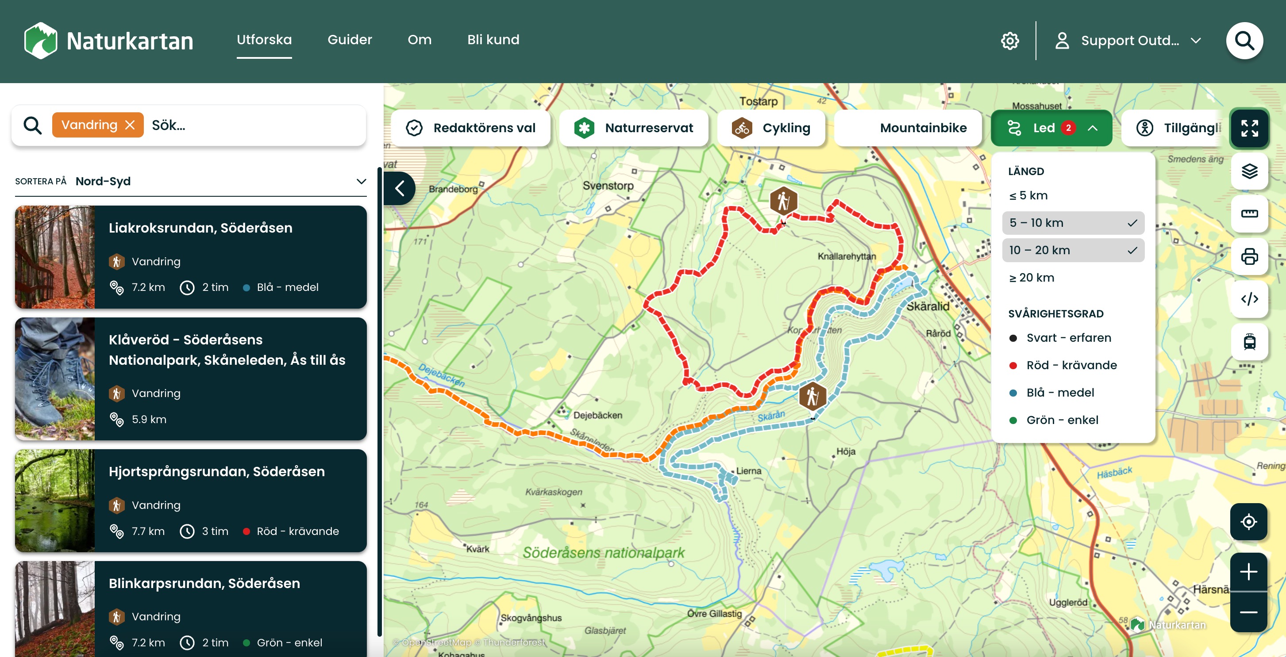
Task: Open the embed code tool
Action: [x=1249, y=299]
